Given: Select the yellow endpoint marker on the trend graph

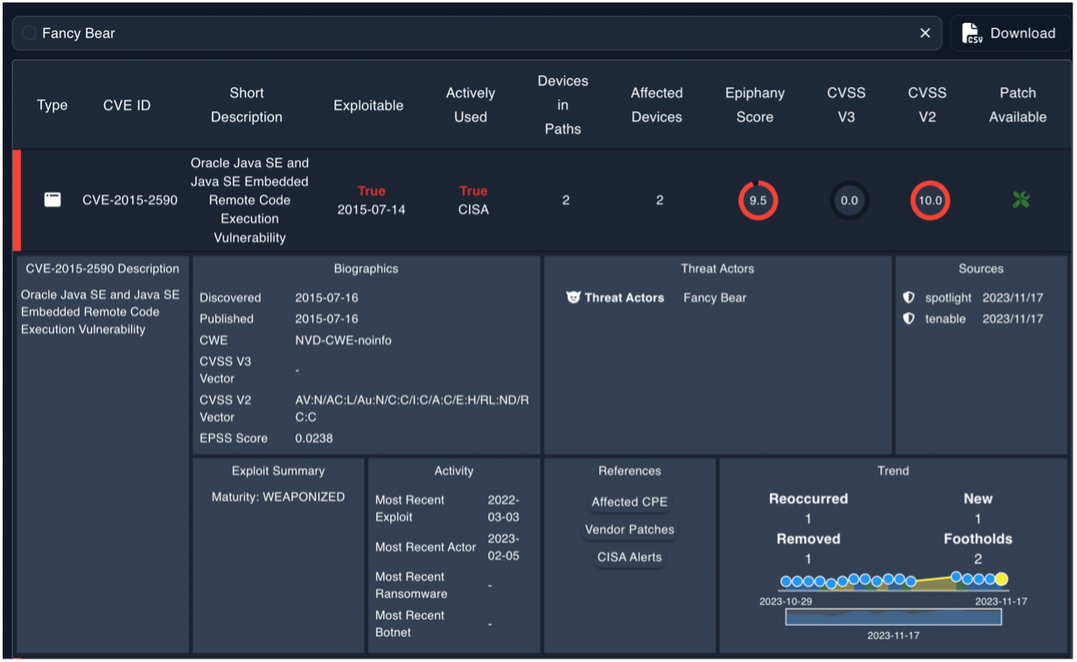Looking at the screenshot, I should (x=1000, y=578).
